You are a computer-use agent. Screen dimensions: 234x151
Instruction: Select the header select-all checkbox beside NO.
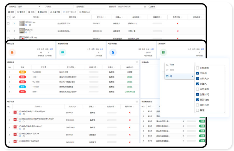8,17
